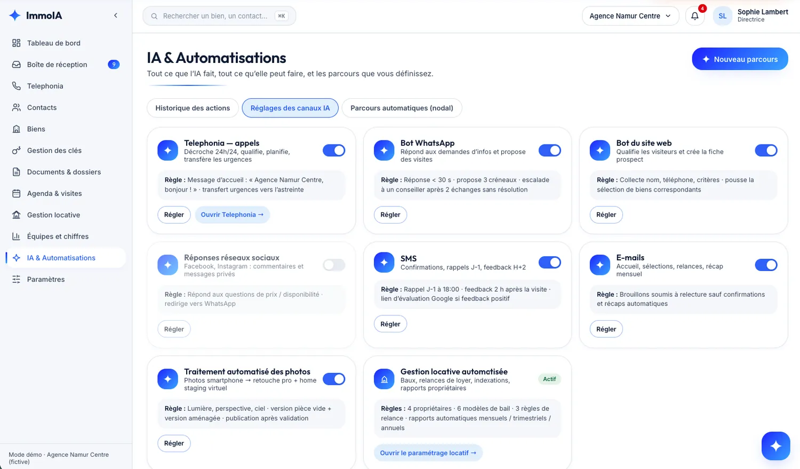The image size is (800, 469).
Task: Click the ImmoIA logo star icon
Action: [15, 15]
